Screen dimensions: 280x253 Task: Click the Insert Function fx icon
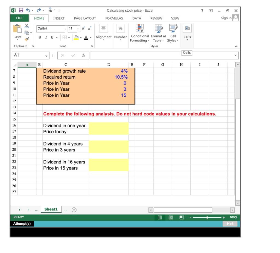(83, 55)
